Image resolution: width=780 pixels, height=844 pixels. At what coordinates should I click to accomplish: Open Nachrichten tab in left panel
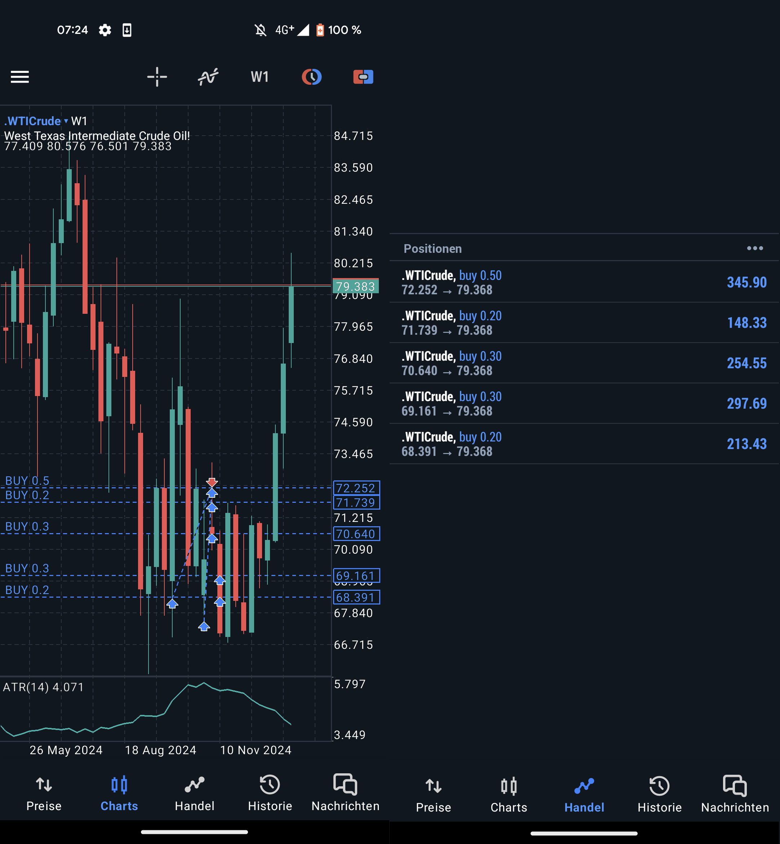[345, 794]
